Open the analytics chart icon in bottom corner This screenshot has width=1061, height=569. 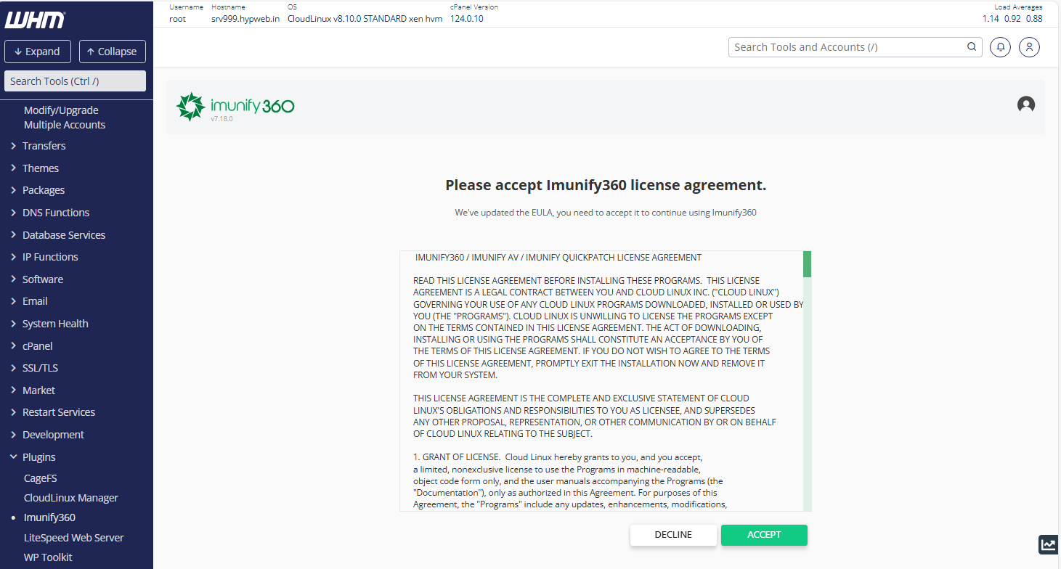pyautogui.click(x=1048, y=544)
